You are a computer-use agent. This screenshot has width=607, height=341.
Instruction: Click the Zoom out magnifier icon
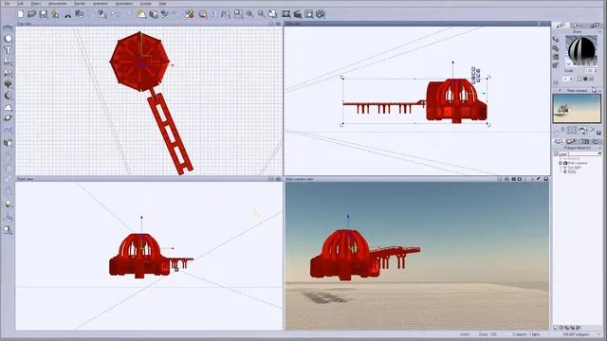point(262,14)
